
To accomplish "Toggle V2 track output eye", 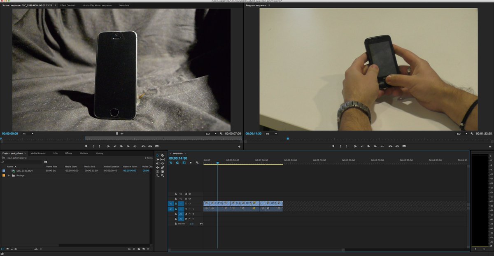I will click(x=190, y=199).
